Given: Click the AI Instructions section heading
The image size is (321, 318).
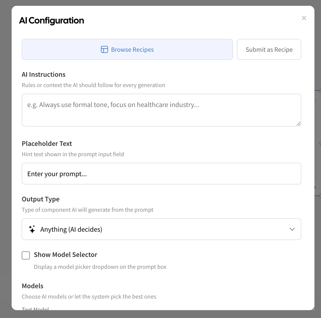Looking at the screenshot, I should [44, 75].
